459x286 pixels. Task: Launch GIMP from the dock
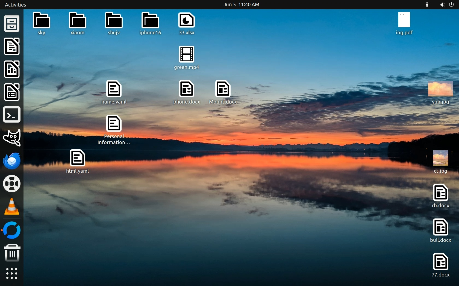coord(12,138)
